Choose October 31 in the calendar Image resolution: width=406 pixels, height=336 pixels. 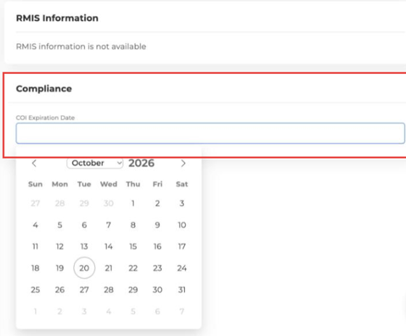(x=182, y=290)
